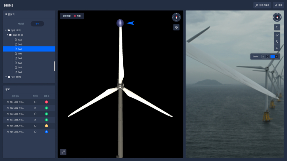
Task: Click the refresh icon on the photo panel
Action: [277, 27]
